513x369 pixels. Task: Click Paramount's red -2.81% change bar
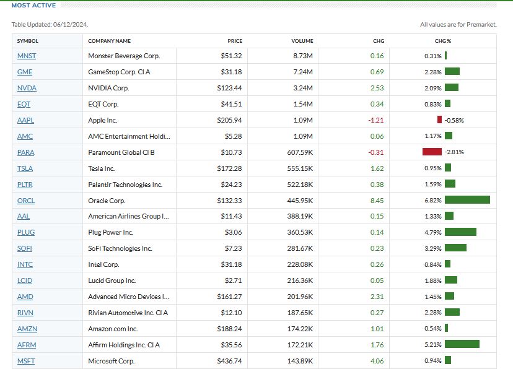pos(432,152)
